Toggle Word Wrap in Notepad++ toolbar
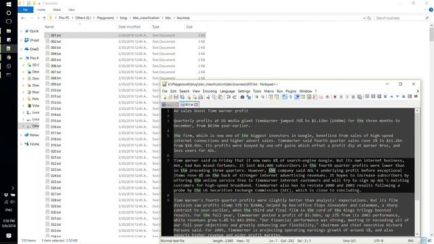434x244 pixels. click(285, 97)
